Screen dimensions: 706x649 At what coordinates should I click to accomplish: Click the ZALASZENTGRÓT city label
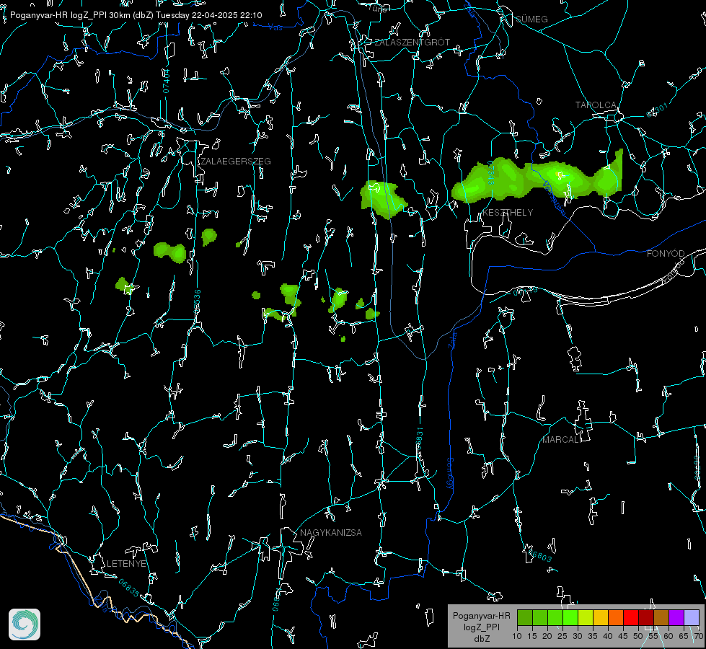pos(412,43)
